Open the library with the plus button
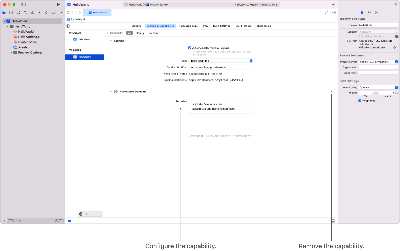 coord(333,4)
